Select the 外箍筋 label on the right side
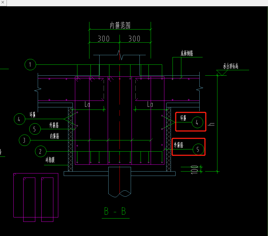 point(179,145)
